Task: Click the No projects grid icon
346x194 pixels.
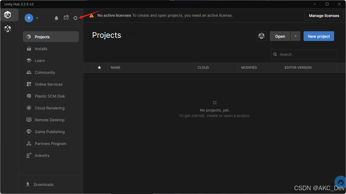Action: (x=215, y=103)
